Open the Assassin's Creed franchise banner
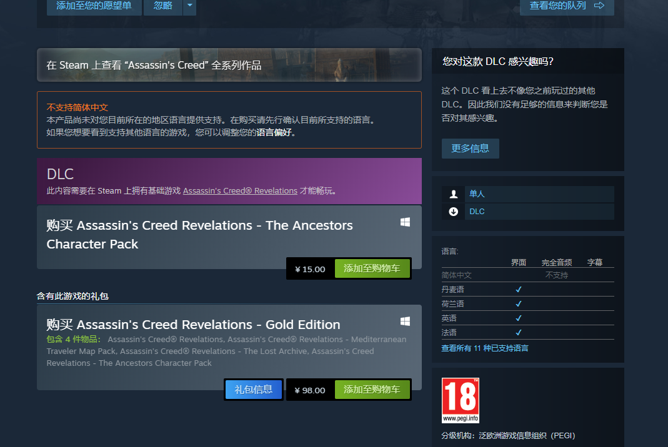668x447 pixels. [x=229, y=65]
